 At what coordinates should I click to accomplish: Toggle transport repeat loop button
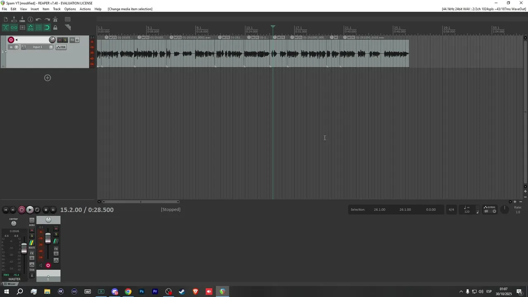37,210
